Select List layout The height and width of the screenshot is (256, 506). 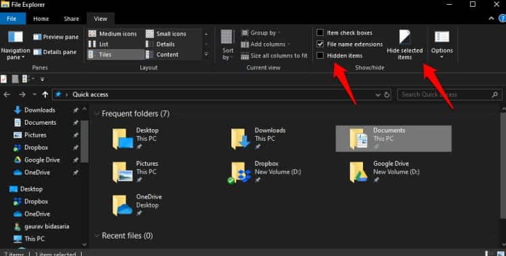(x=99, y=44)
